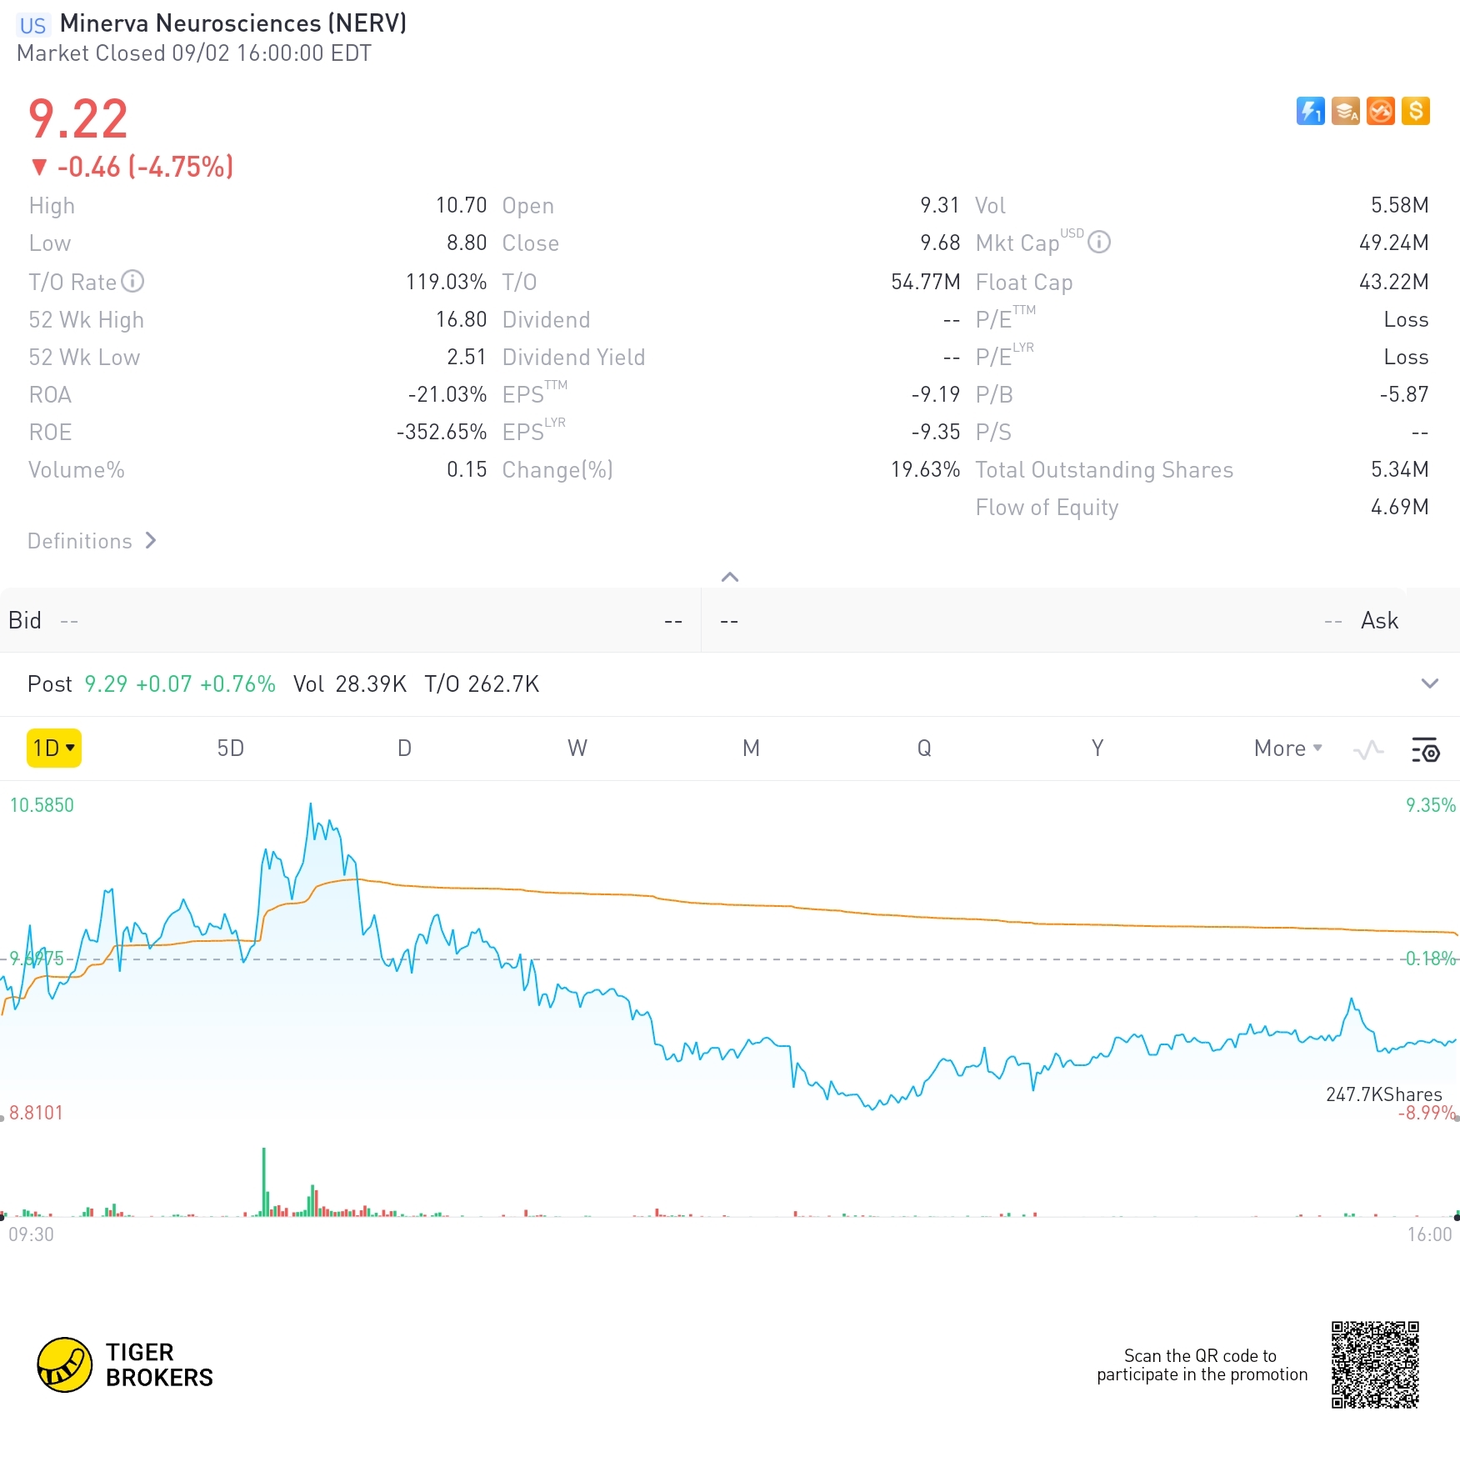Click the Total Outstanding Shares value 5.34M

pos(1400,469)
